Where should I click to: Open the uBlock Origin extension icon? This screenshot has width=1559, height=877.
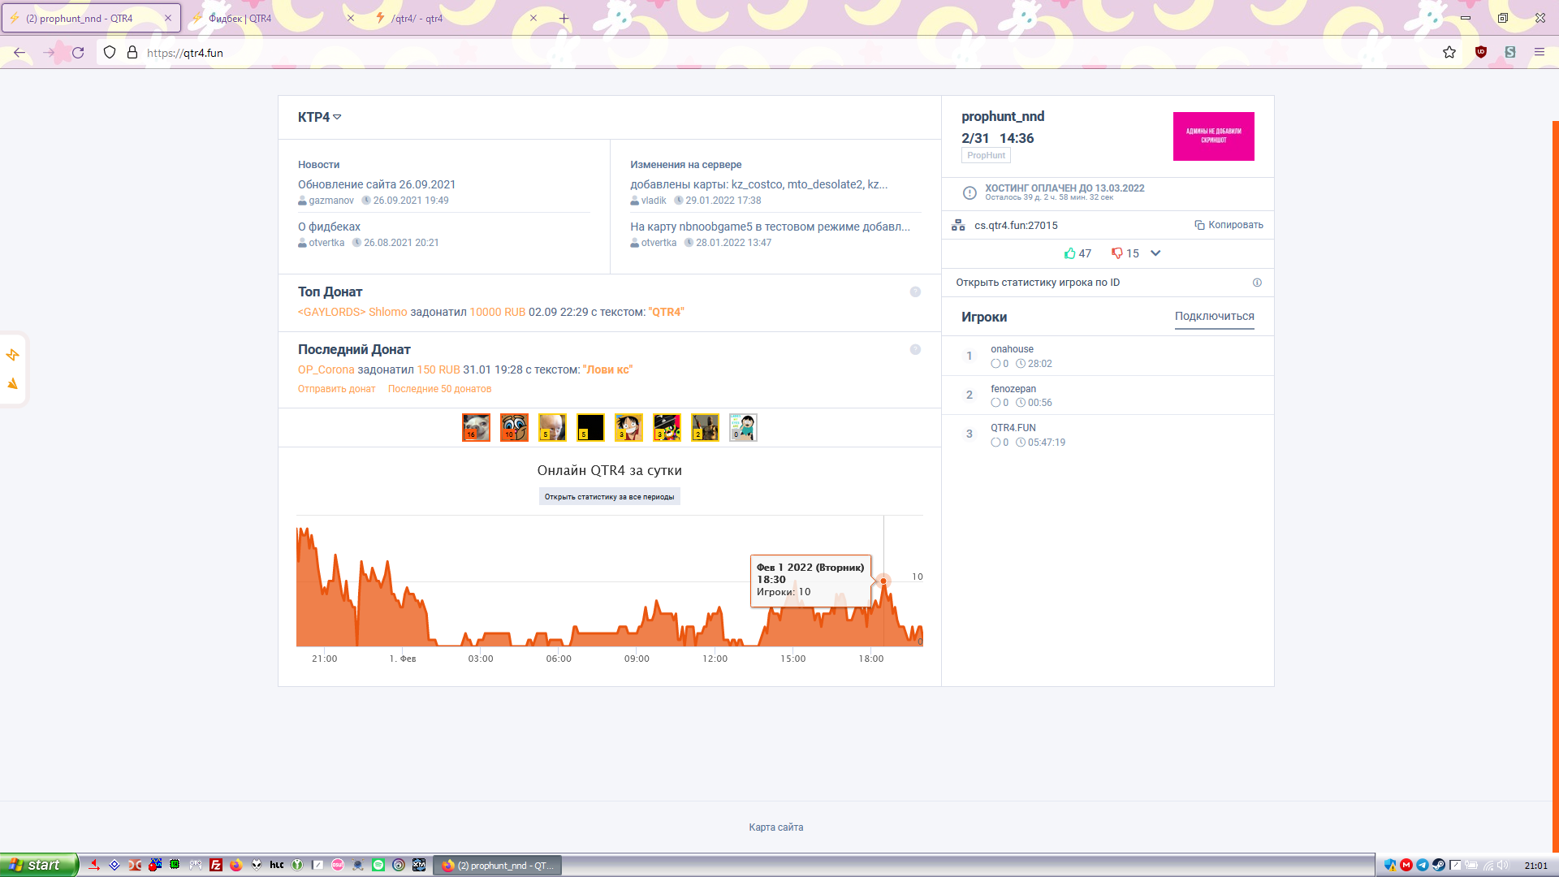1481,53
